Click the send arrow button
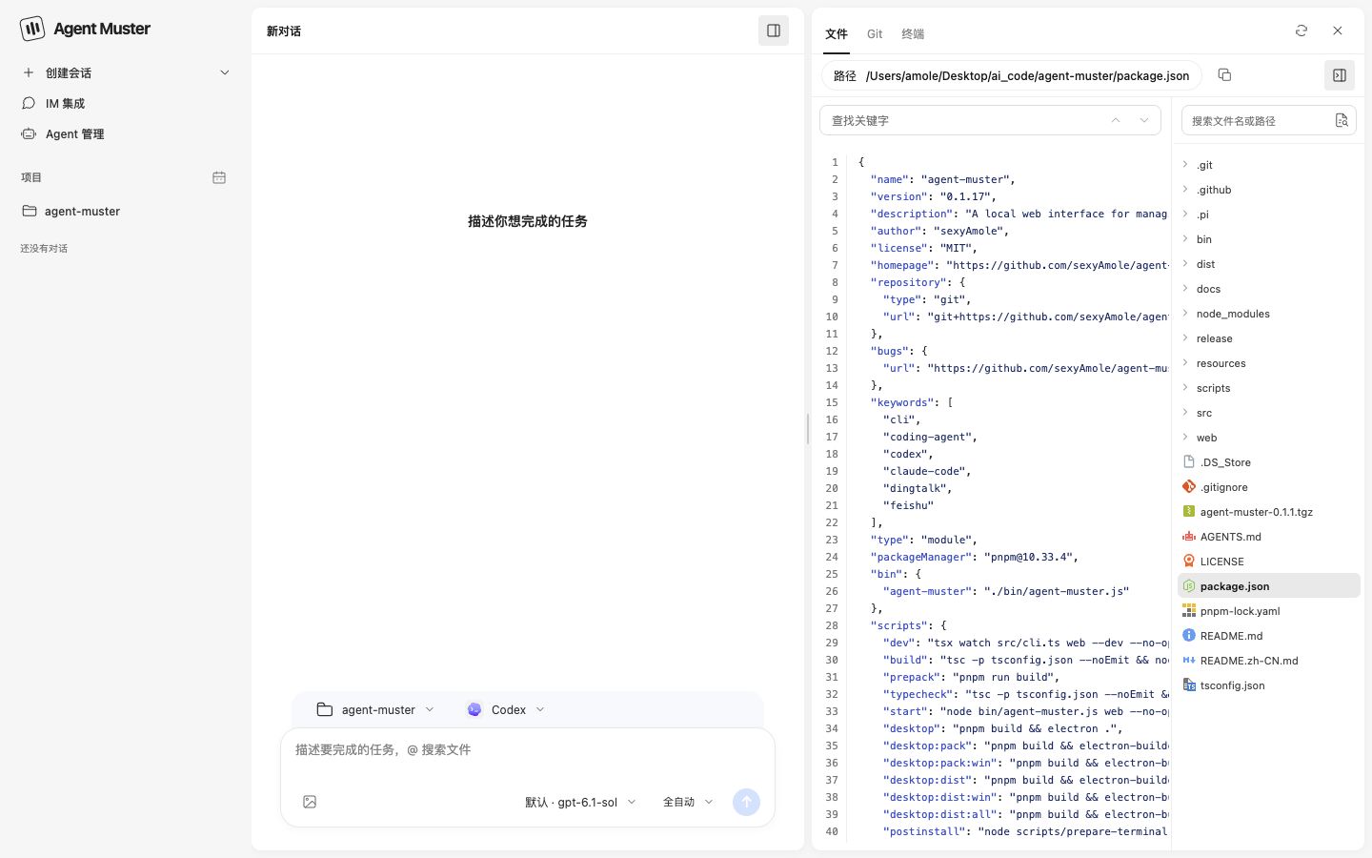Image resolution: width=1372 pixels, height=858 pixels. (x=746, y=802)
